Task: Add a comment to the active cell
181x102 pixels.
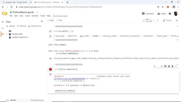Action: pyautogui.click(x=165, y=66)
